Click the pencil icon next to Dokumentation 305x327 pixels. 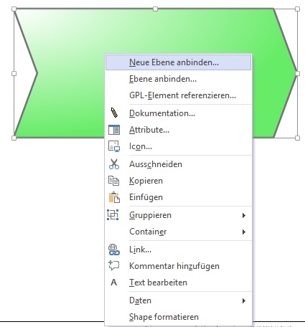114,113
